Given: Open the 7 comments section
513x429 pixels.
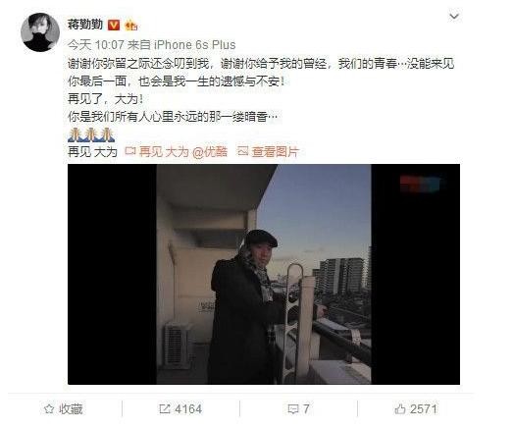Looking at the screenshot, I should coord(298,409).
